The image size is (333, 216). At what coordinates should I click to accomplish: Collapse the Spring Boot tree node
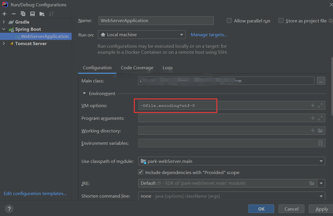(4, 29)
